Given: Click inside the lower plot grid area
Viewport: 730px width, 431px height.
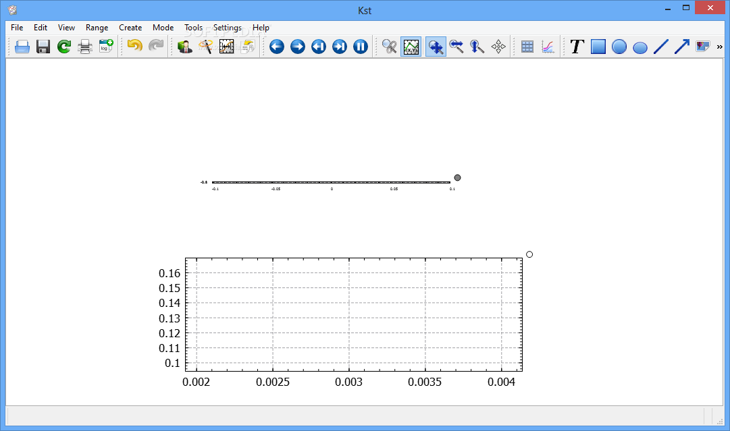Looking at the screenshot, I should click(x=354, y=315).
